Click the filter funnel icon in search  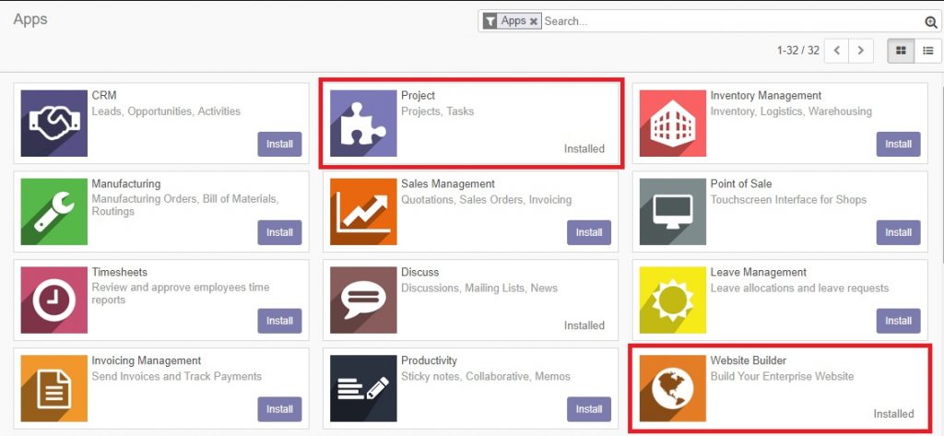tap(491, 21)
